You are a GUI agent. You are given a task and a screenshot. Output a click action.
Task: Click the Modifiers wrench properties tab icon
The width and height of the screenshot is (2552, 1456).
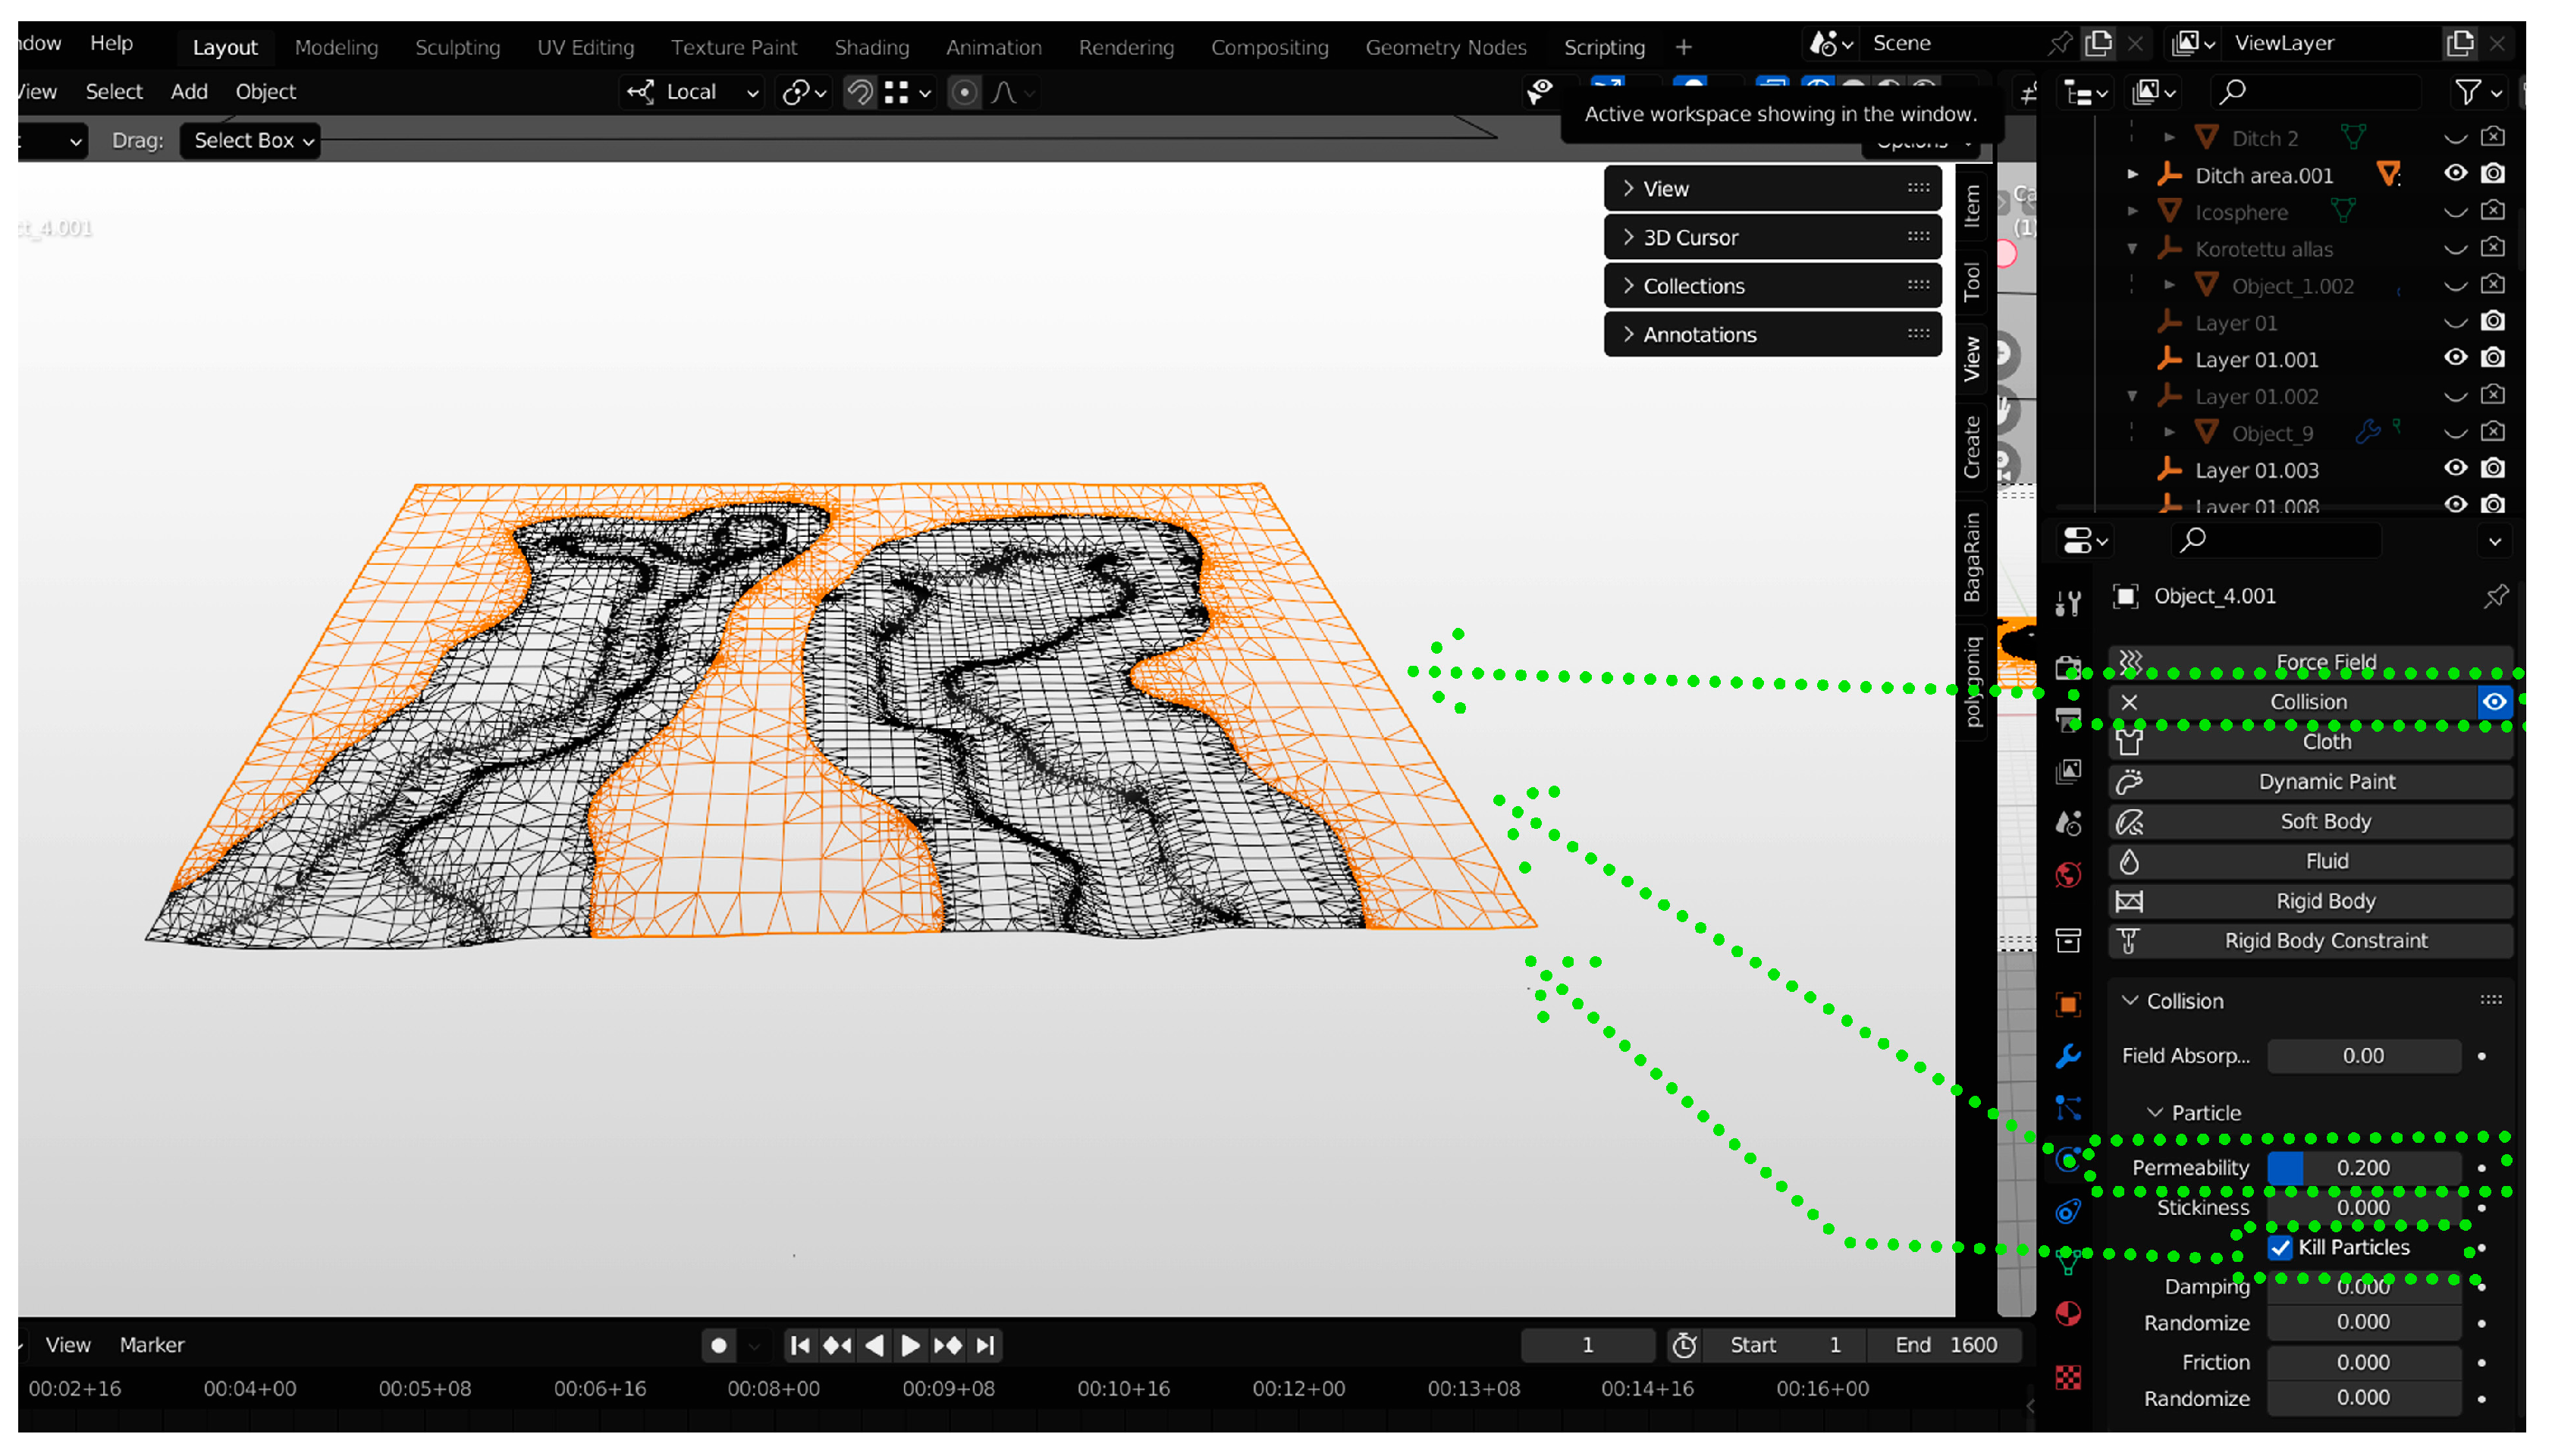point(2067,1055)
